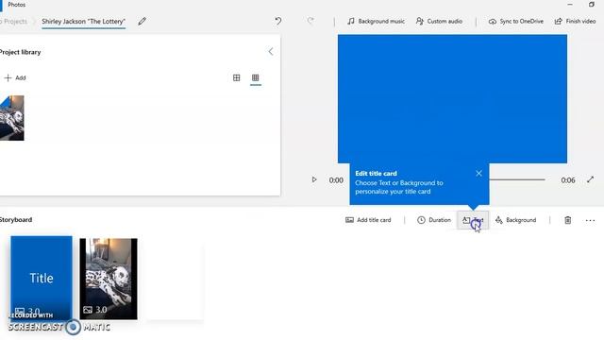Minimize the Photos window

coord(570,4)
